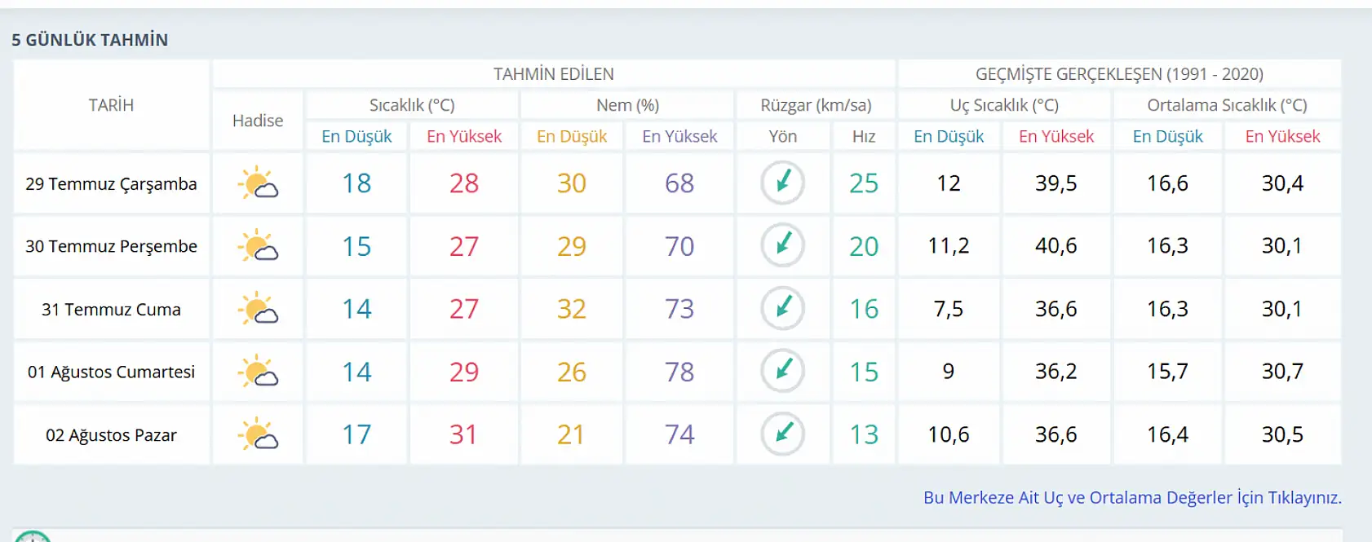
Task: Click the highest temperature 31 for 02 Ağustos
Action: pos(464,434)
